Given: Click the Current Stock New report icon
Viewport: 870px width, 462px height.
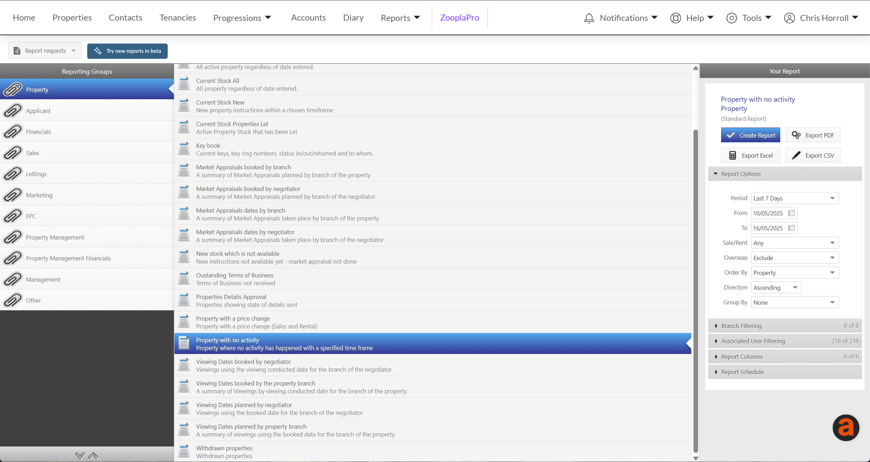Looking at the screenshot, I should [x=184, y=106].
